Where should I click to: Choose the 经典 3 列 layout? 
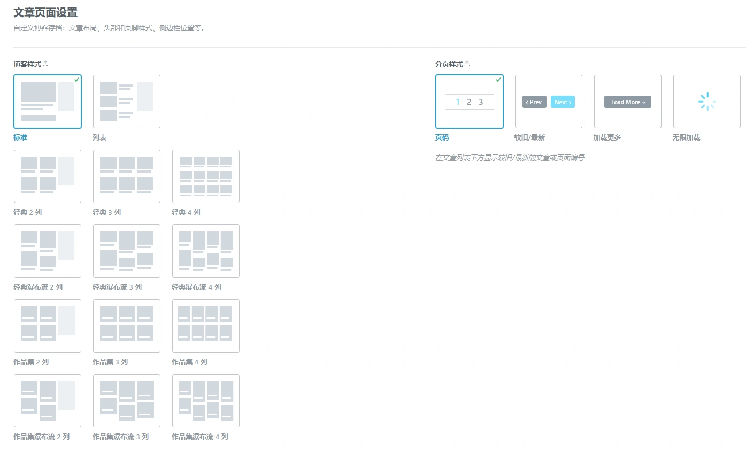126,176
